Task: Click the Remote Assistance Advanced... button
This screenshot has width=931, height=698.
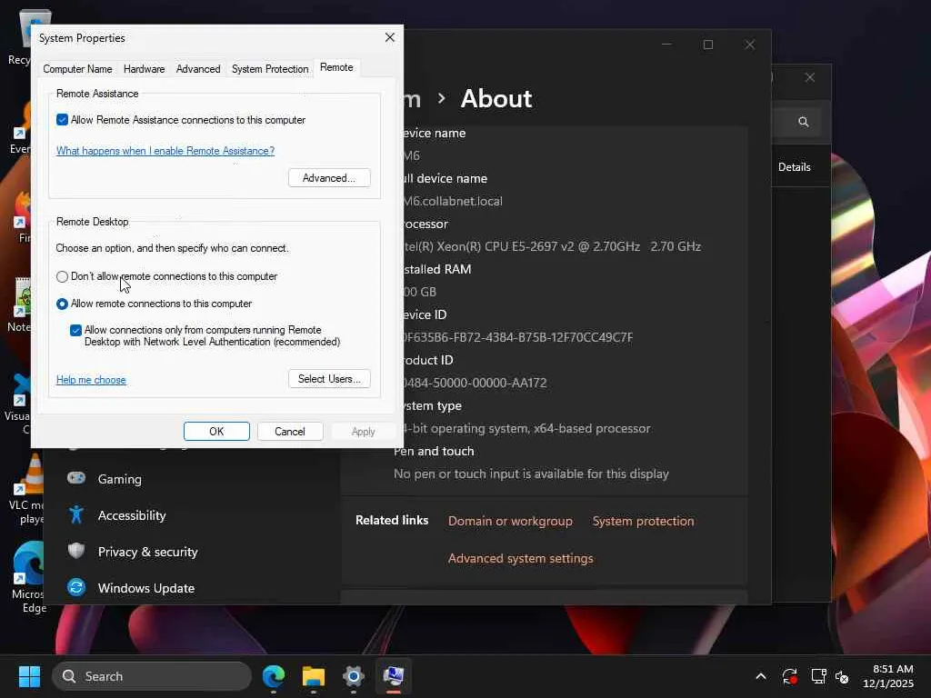Action: coord(329,178)
